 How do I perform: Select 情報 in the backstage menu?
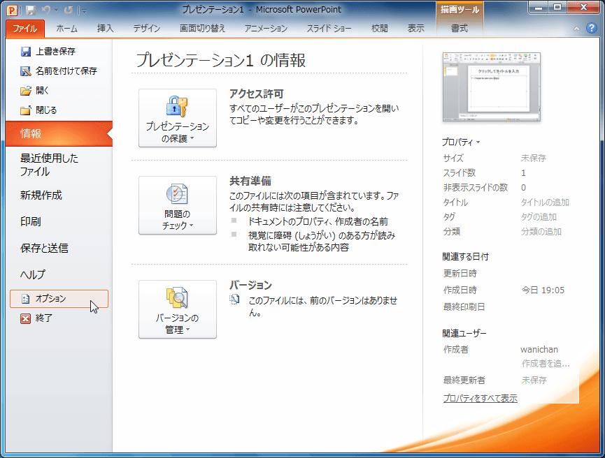coord(59,133)
